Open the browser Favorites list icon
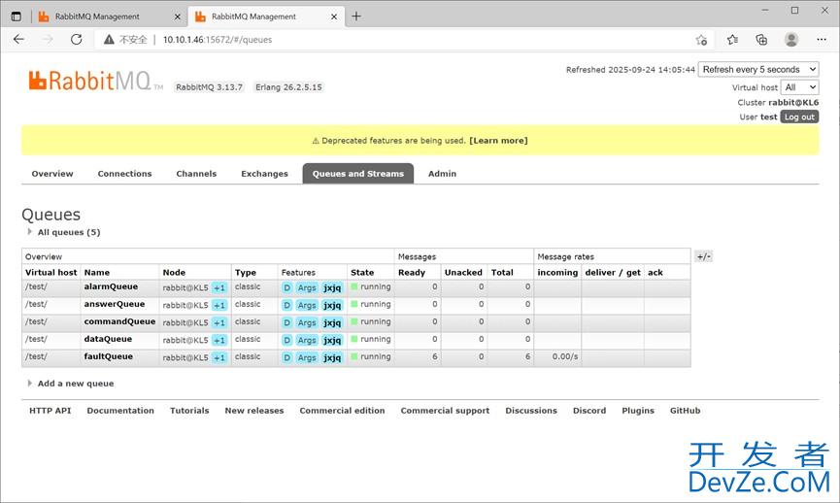The image size is (840, 503). (x=733, y=40)
